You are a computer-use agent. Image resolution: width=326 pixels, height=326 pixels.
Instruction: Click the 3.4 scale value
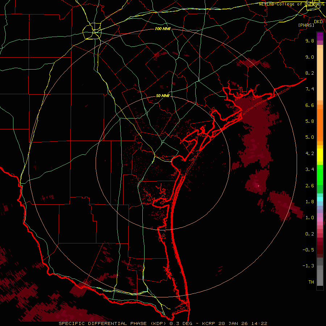[310, 170]
